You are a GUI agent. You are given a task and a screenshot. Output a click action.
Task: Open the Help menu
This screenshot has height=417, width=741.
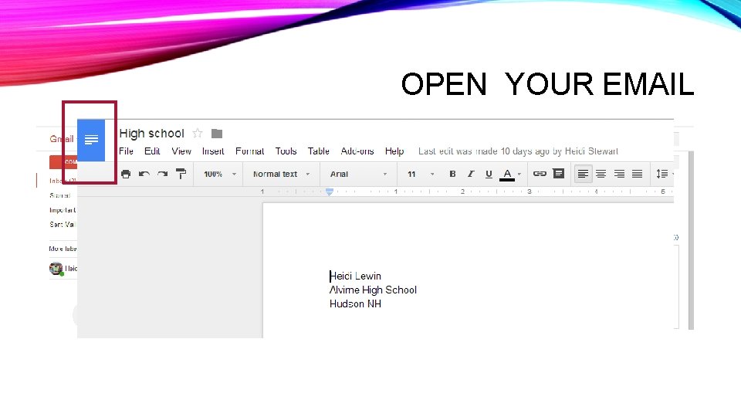[x=394, y=151]
